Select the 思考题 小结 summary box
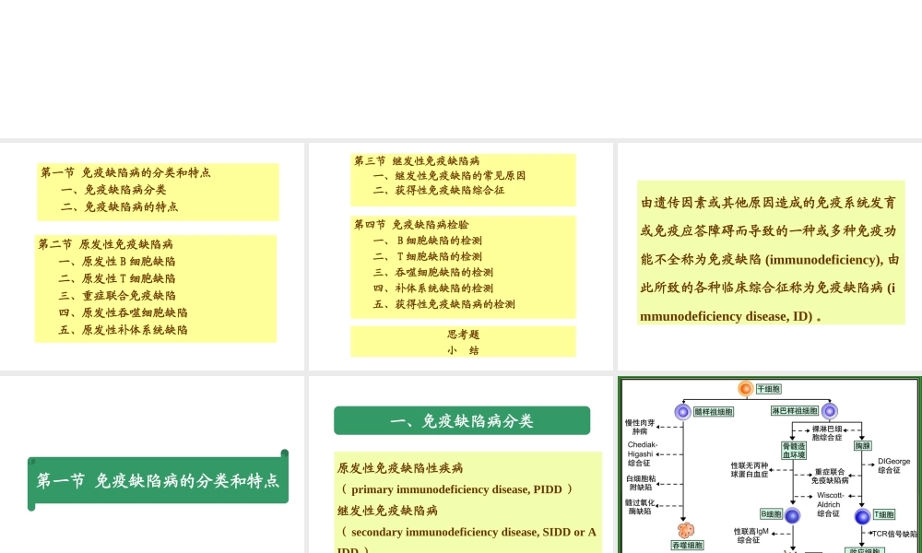Image resolution: width=922 pixels, height=553 pixels. coord(463,341)
